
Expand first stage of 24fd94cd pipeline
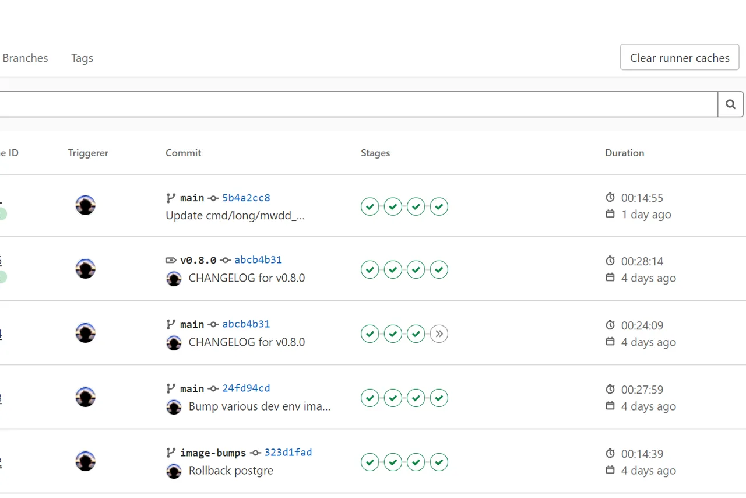click(x=370, y=398)
